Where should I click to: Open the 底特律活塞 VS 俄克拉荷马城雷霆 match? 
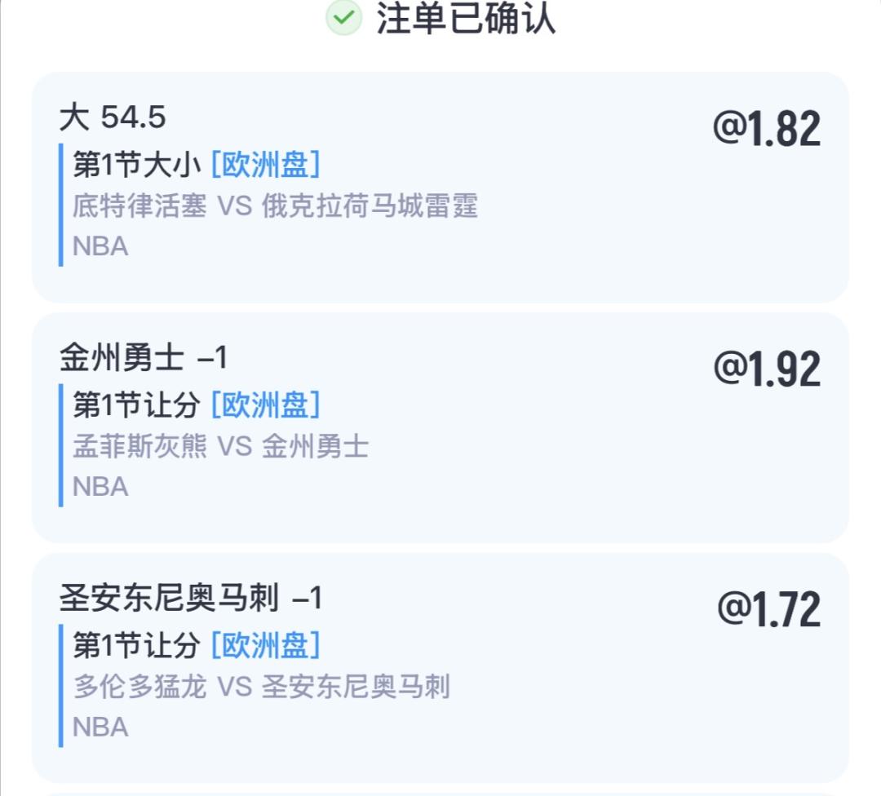[x=275, y=206]
